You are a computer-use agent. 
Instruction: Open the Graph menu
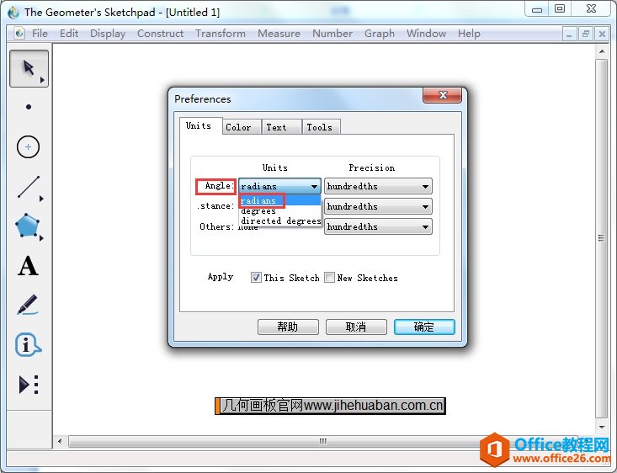(x=380, y=34)
